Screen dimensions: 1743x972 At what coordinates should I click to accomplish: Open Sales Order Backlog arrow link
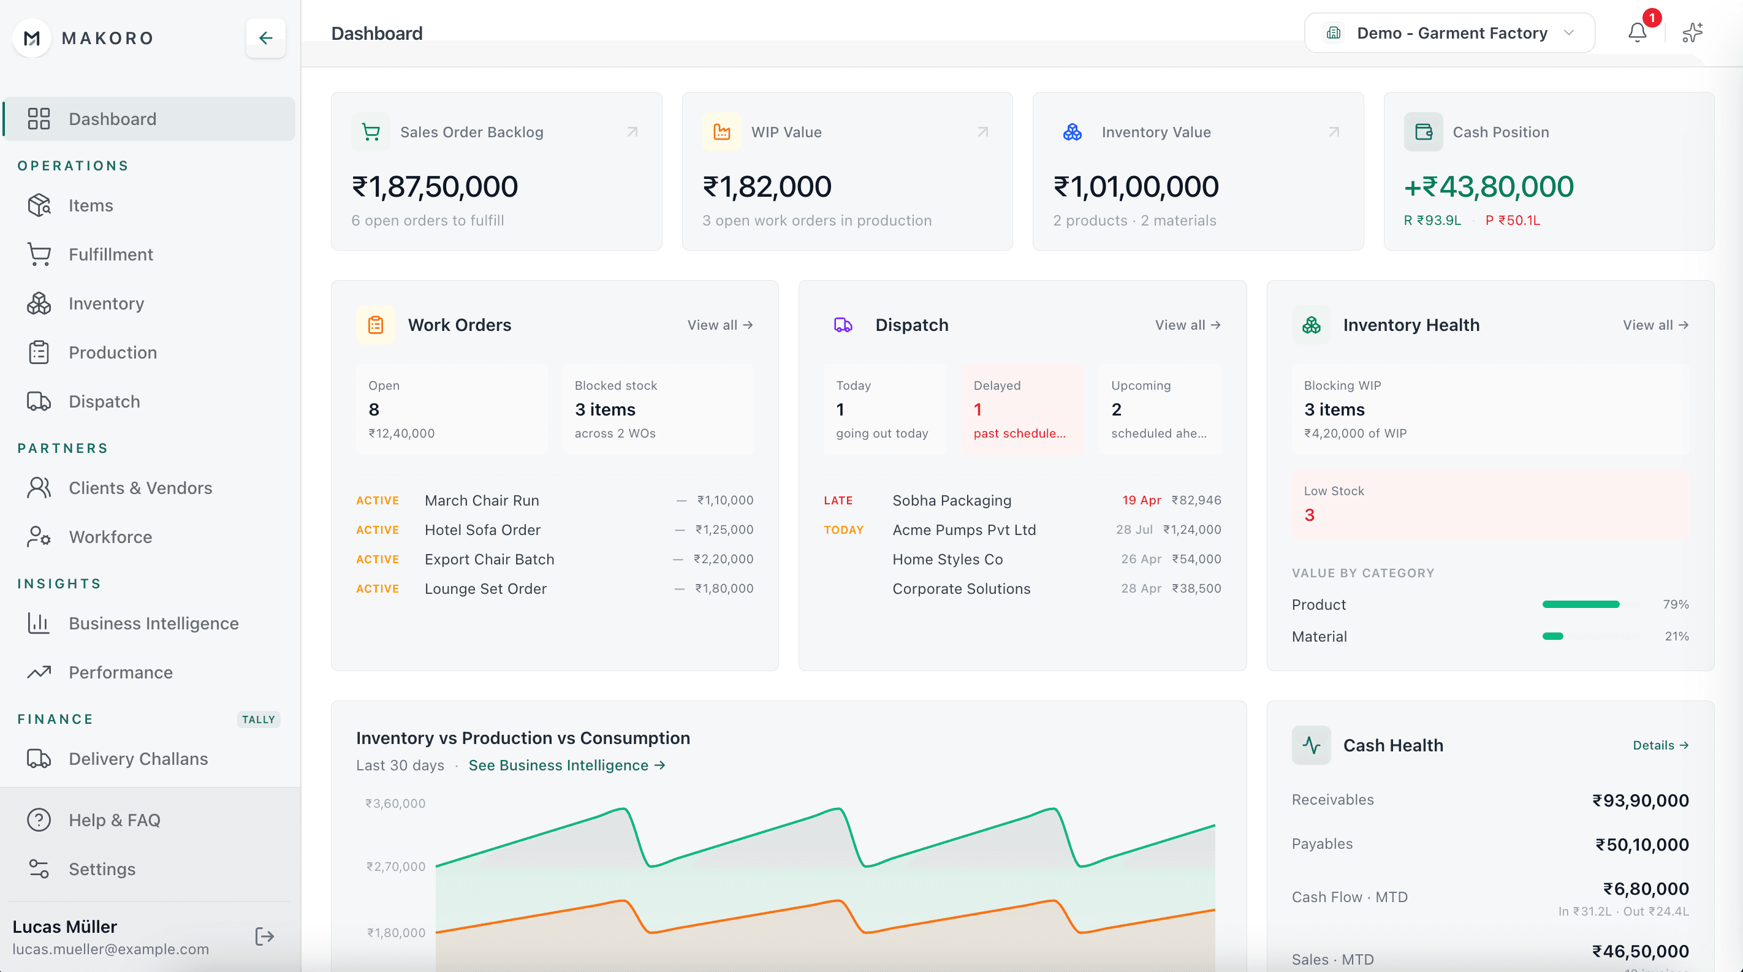point(632,132)
